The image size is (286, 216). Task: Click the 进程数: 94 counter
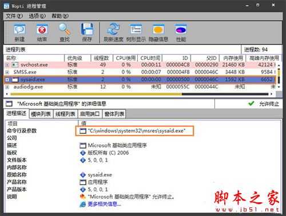pos(256,50)
